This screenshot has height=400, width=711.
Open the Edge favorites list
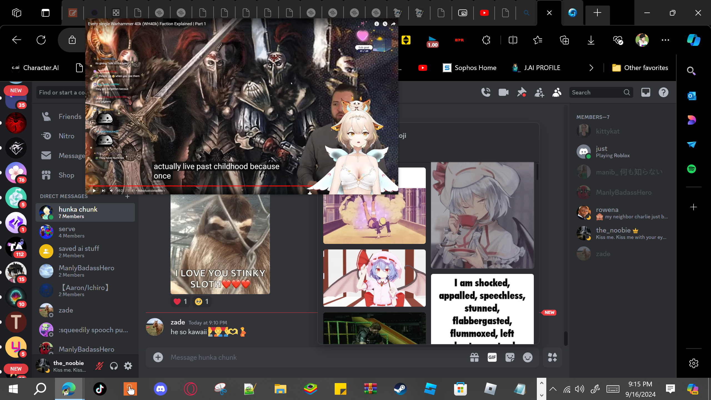(x=538, y=40)
